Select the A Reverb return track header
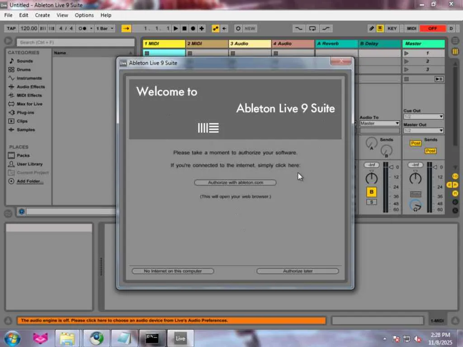 [x=336, y=44]
